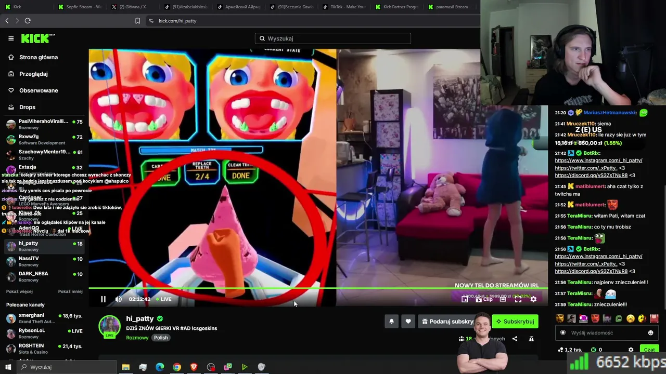Open RybsonLoL recommended channel
666x374 pixels.
(x=44, y=333)
